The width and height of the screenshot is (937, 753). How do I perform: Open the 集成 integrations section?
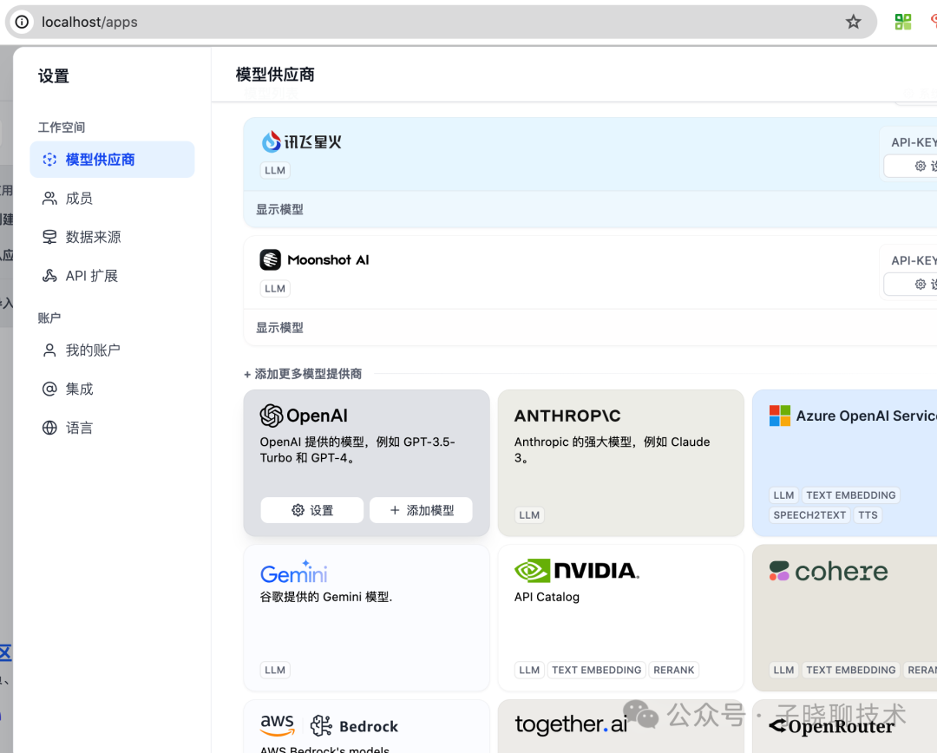pyautogui.click(x=112, y=389)
